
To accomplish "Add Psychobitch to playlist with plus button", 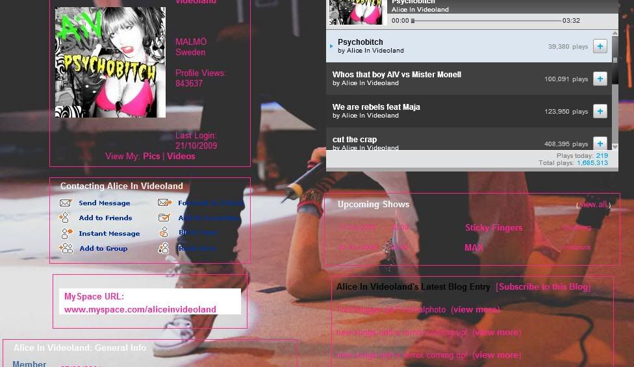I will [x=600, y=46].
